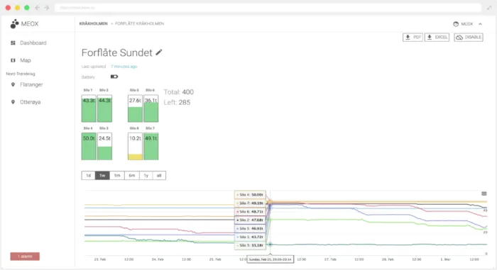
Task: Select the 6m time range tab
Action: pos(132,175)
